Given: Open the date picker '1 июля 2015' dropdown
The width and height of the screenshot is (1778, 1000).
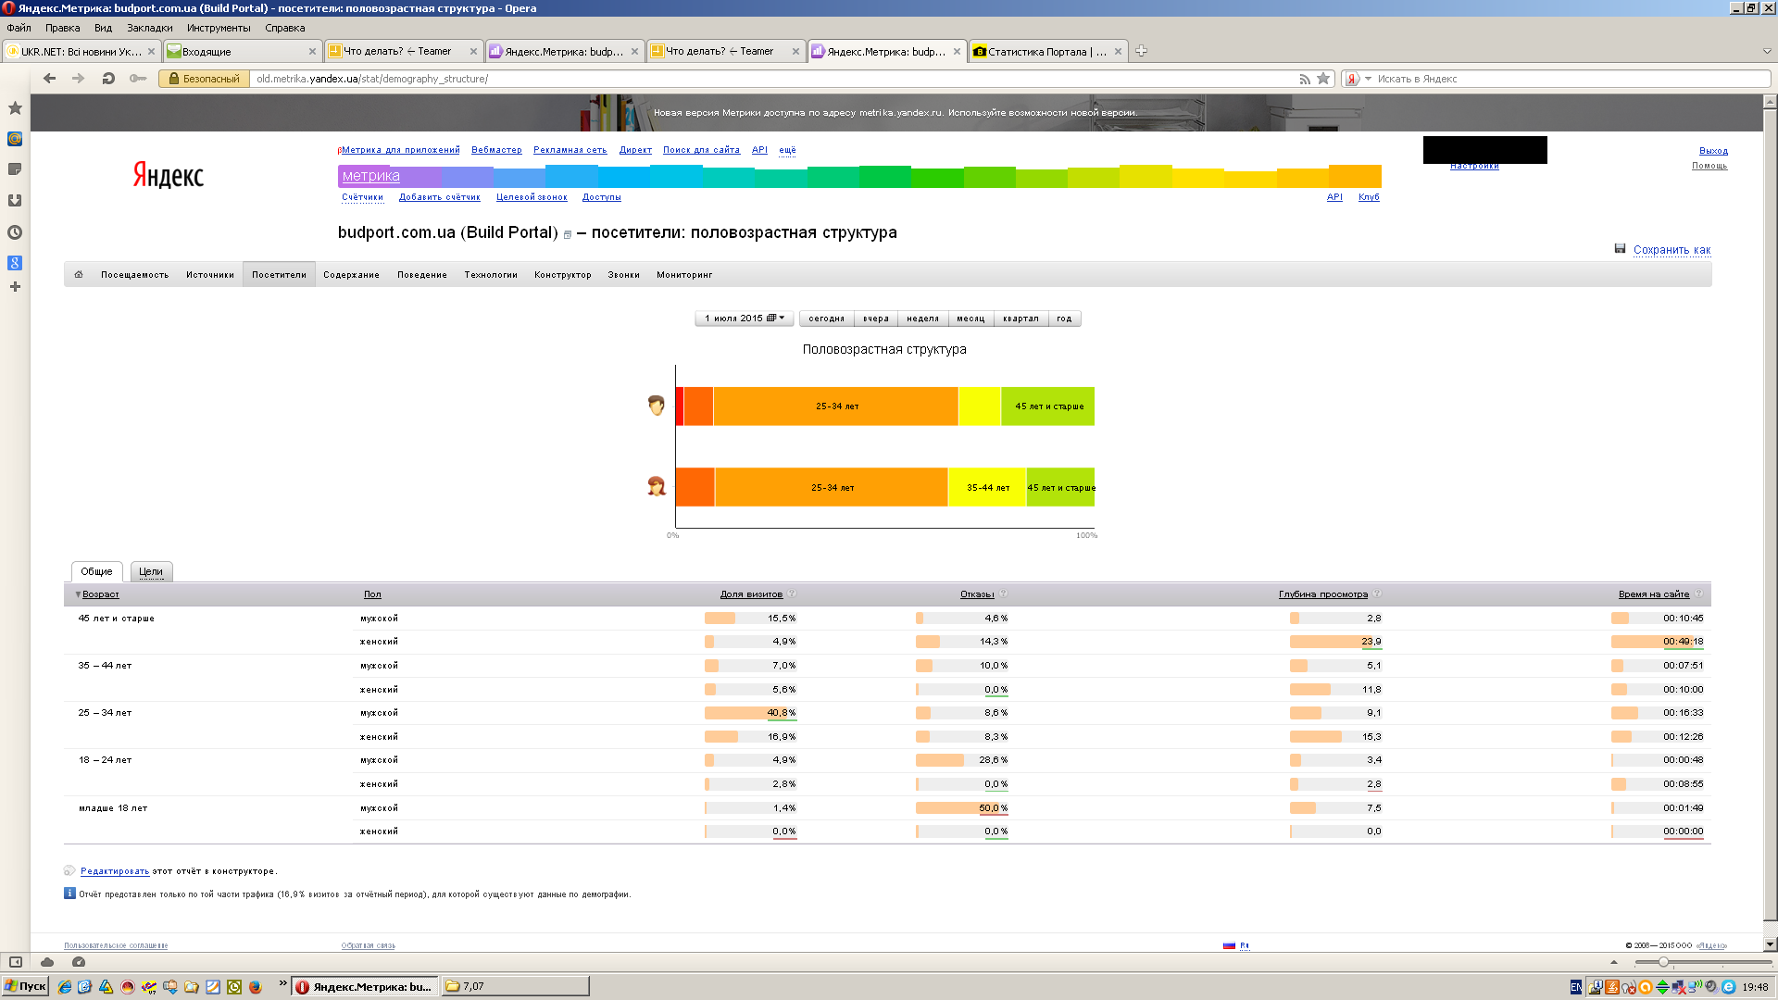Looking at the screenshot, I should pyautogui.click(x=745, y=319).
